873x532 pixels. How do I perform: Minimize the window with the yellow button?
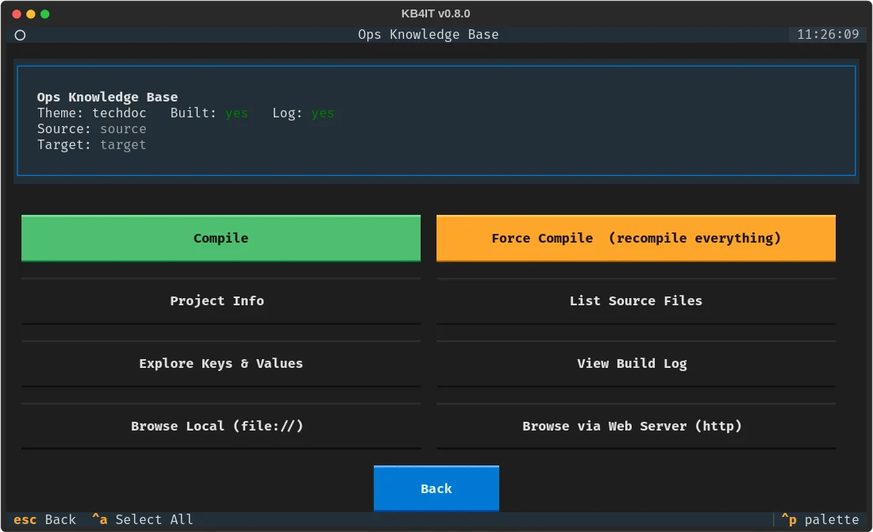coord(31,14)
